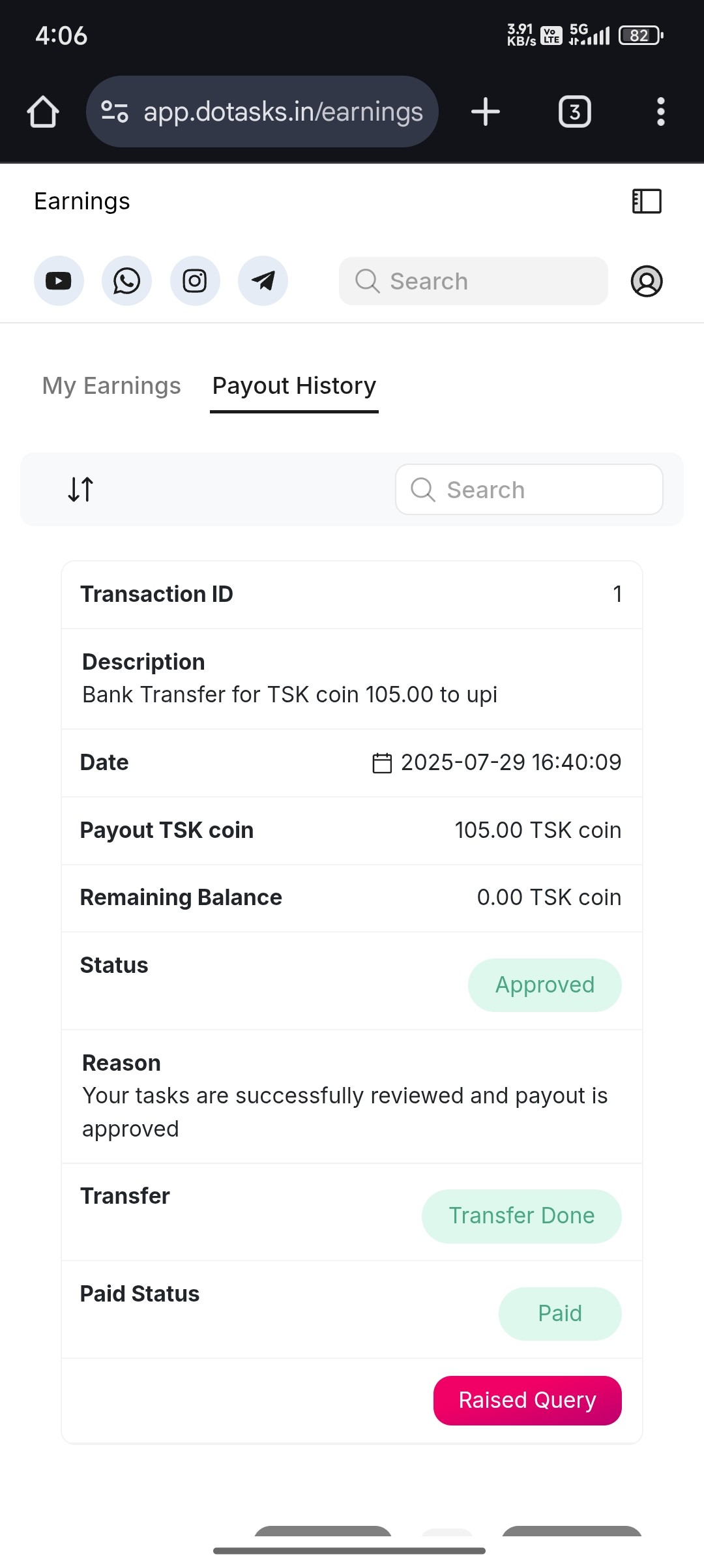Tap the address bar URL
704x1565 pixels.
click(x=282, y=112)
